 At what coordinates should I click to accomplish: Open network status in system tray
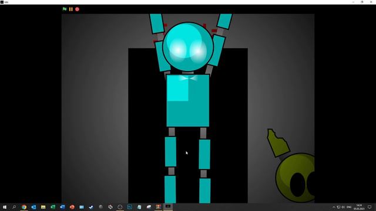point(338,207)
